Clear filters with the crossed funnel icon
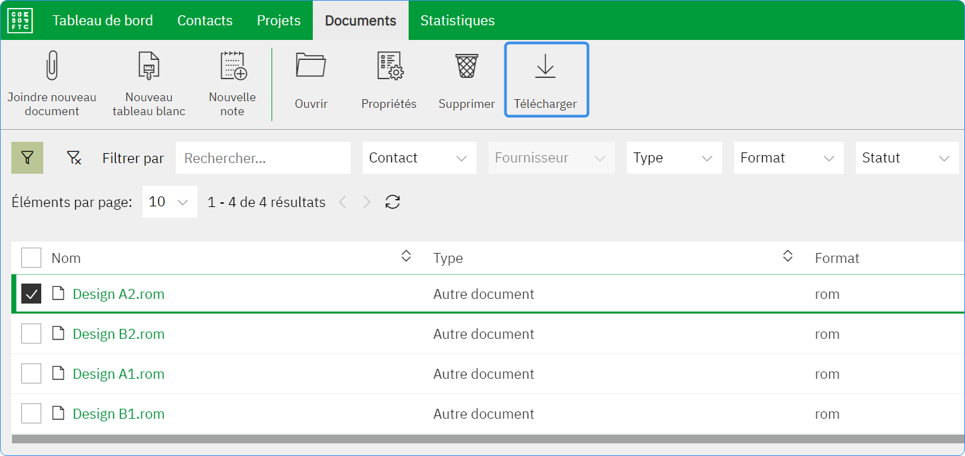965x456 pixels. [74, 158]
